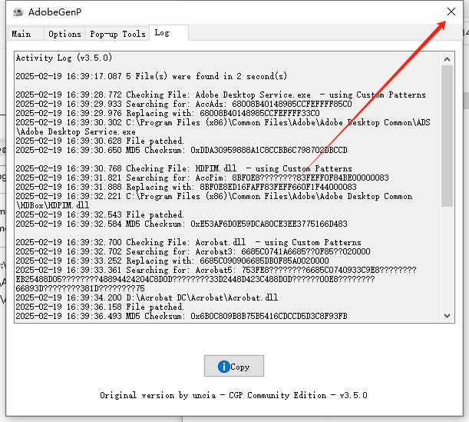Click the '5 File(s) were found' log line

pos(151,76)
